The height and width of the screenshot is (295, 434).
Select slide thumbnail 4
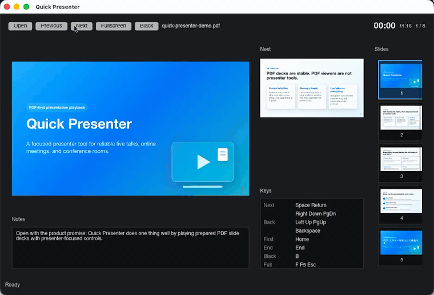400,205
